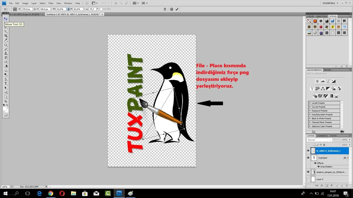This screenshot has width=353, height=198.
Task: Hide the emperor_penguin layer
Action: pos(308,172)
